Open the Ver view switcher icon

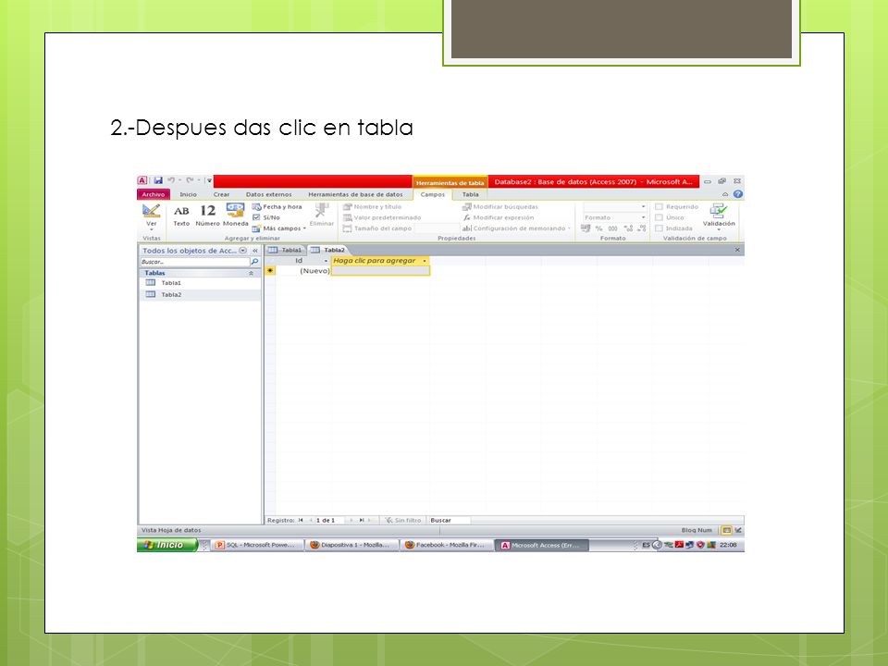pos(151,211)
